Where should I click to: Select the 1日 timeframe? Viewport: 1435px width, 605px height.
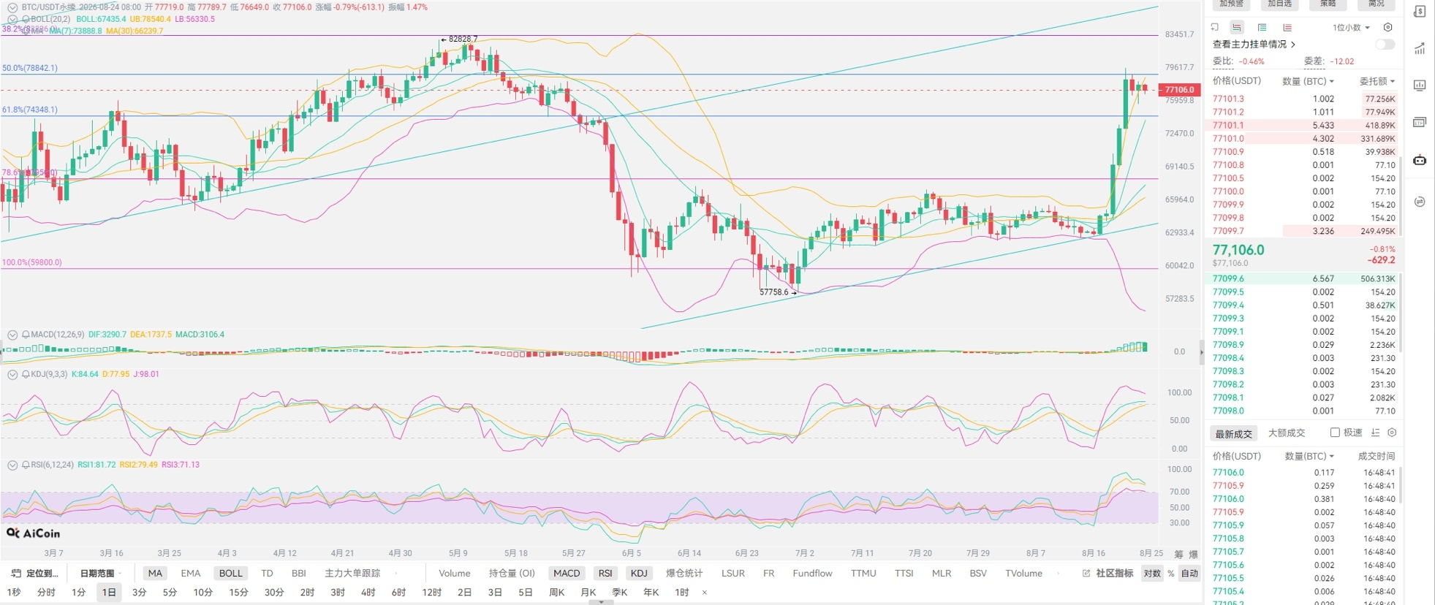pos(109,593)
